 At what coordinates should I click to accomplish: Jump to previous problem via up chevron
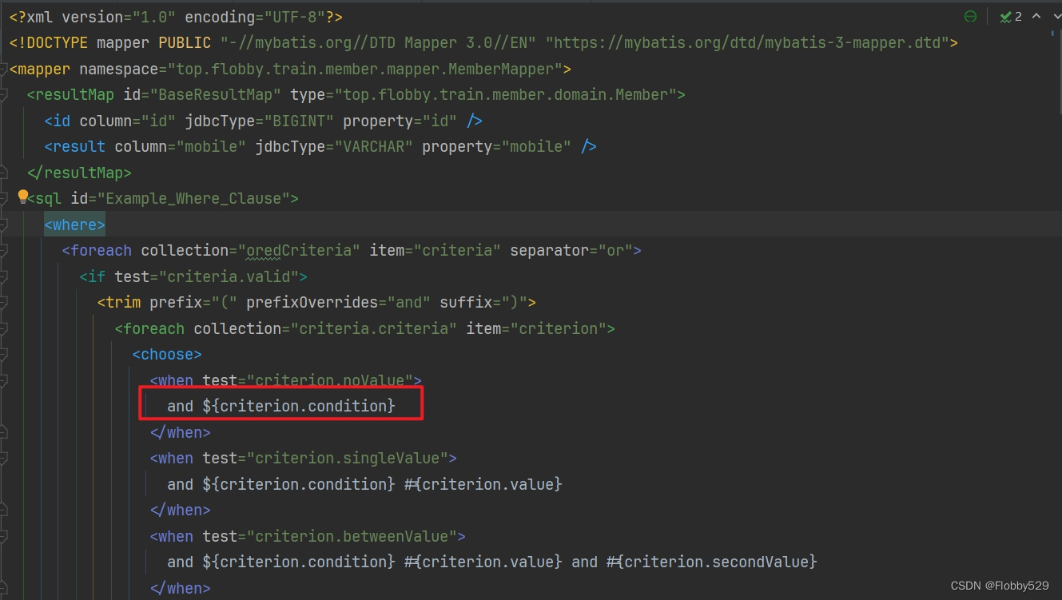point(1036,16)
